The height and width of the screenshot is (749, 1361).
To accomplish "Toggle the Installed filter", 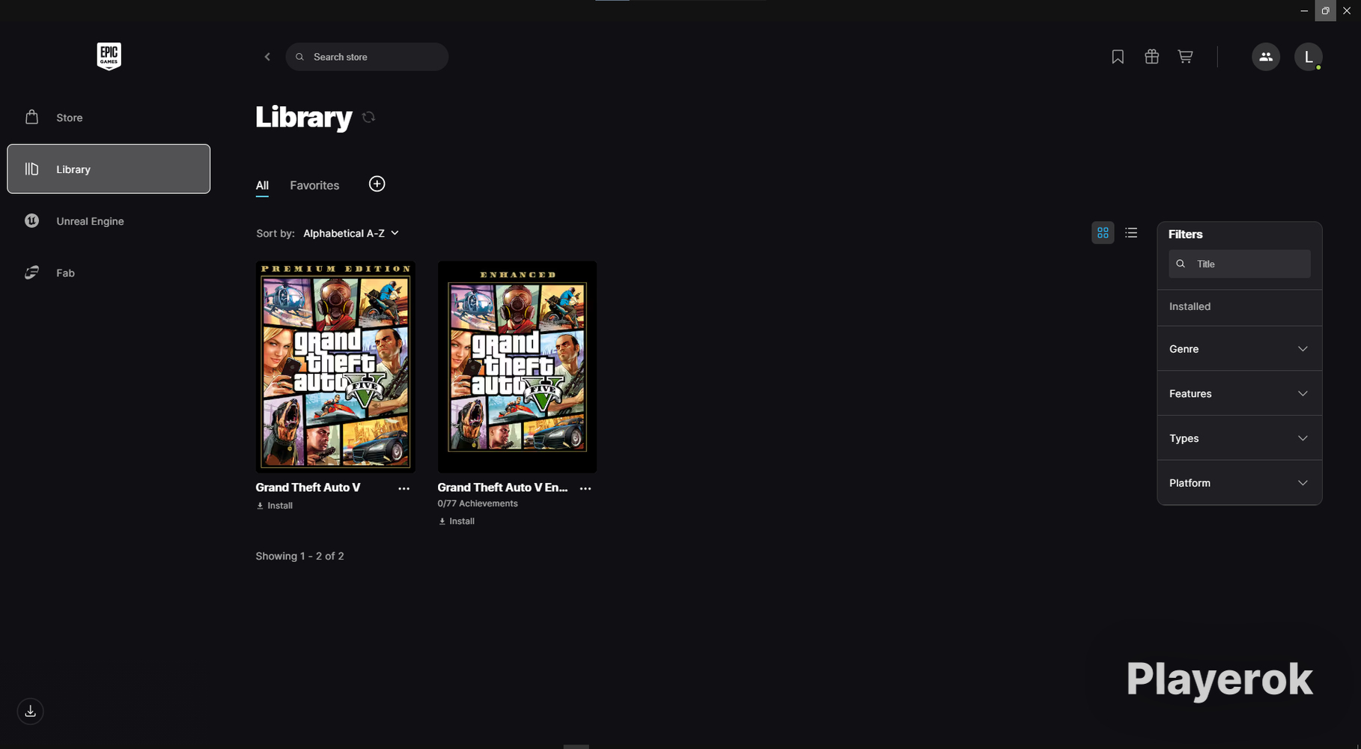I will click(1239, 307).
